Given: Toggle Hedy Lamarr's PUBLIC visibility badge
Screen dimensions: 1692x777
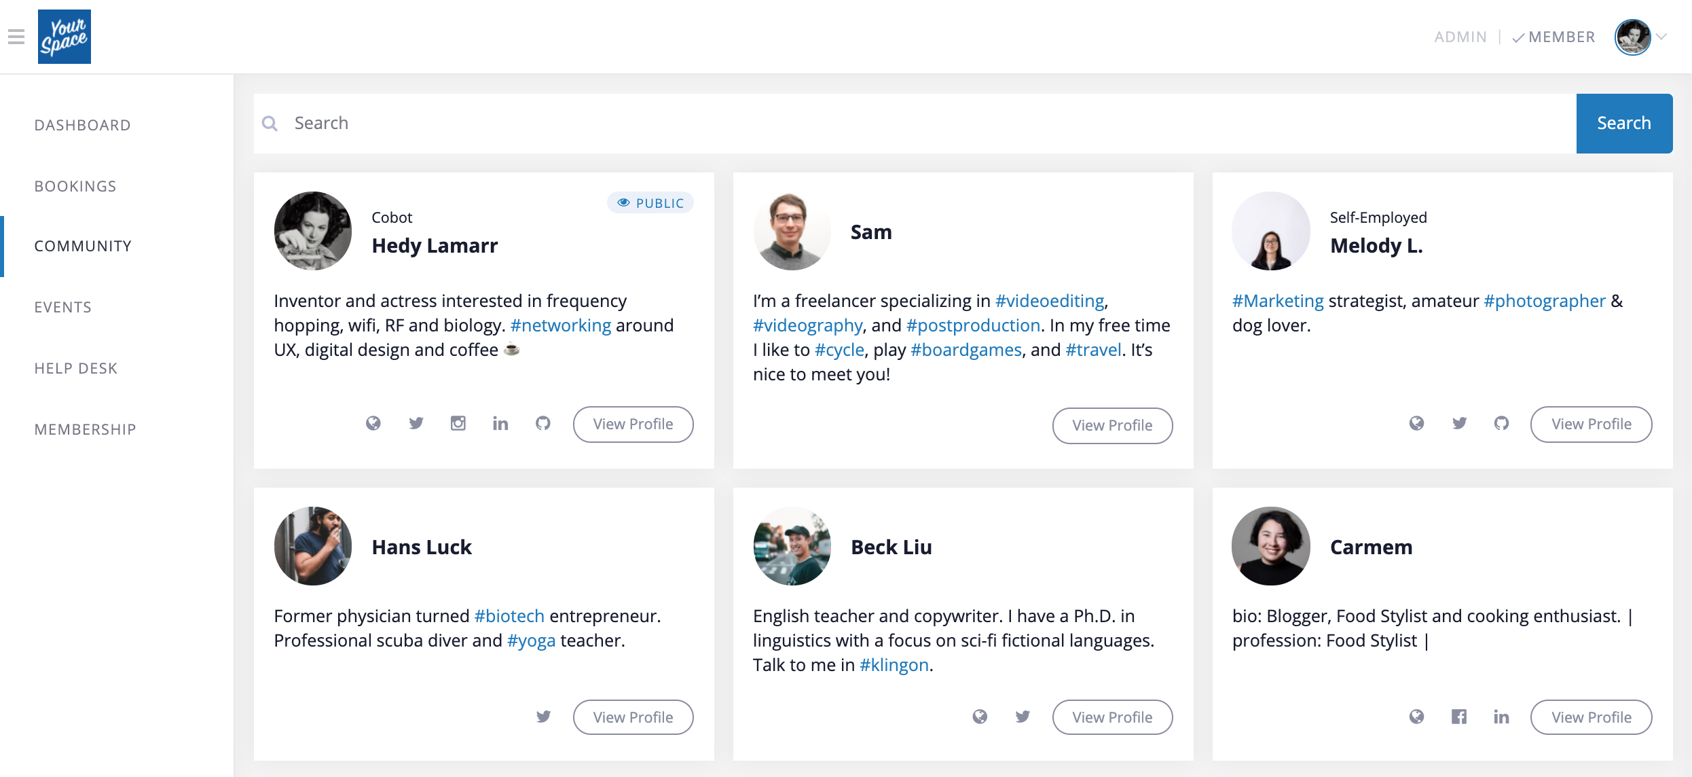Looking at the screenshot, I should (650, 202).
